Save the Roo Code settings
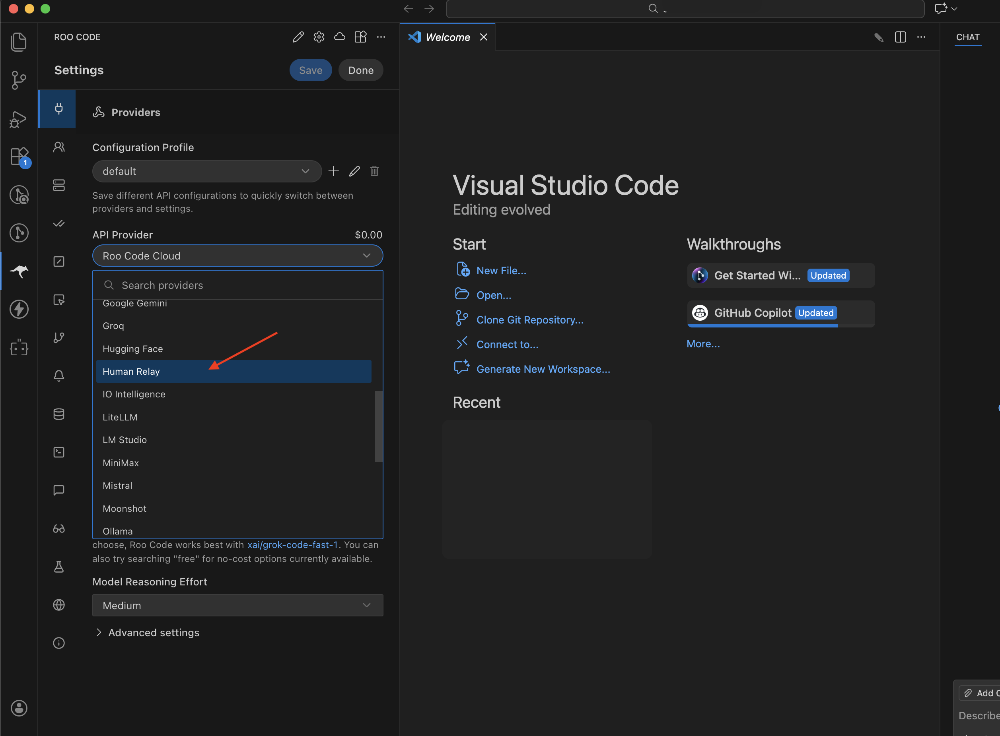This screenshot has width=1000, height=736. (311, 70)
